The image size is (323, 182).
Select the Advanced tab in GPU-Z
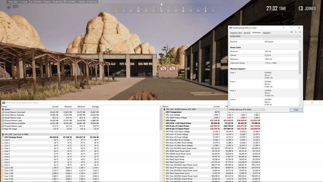coord(256,32)
